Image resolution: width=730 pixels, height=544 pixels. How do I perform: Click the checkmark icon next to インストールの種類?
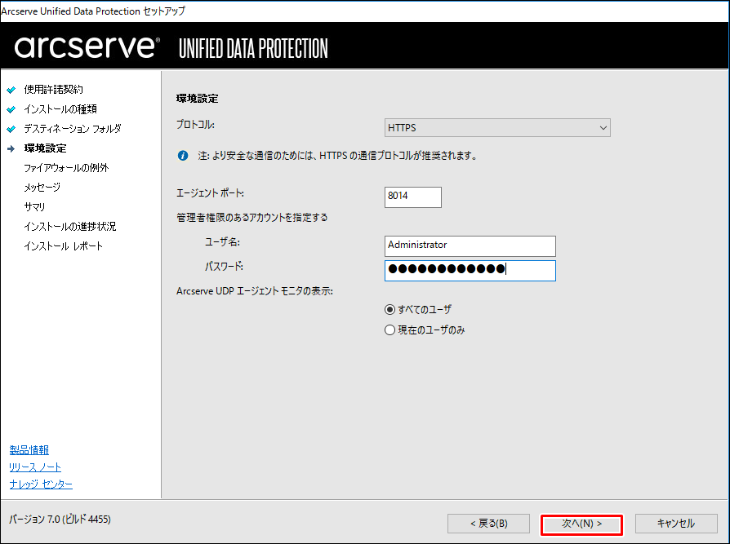pyautogui.click(x=11, y=109)
